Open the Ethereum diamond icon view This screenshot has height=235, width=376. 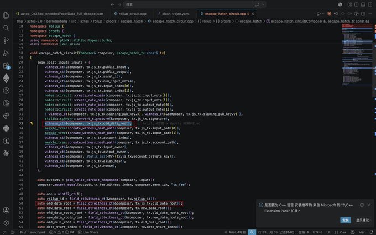(x=6, y=78)
